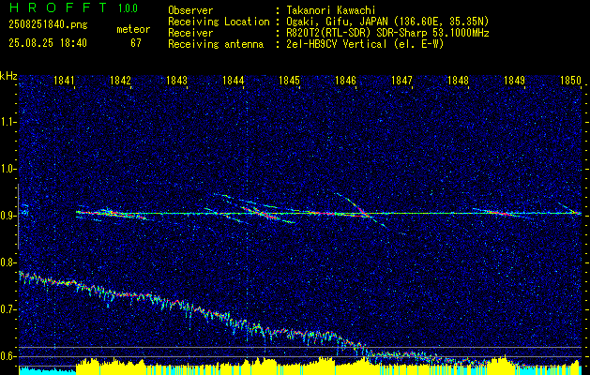Click the 0.9 kHz axis label
Image resolution: width=590 pixels, height=375 pixels.
click(x=7, y=216)
